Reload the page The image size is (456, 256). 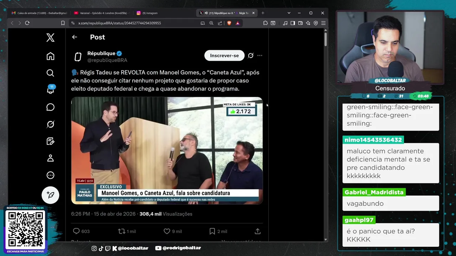tap(27, 23)
